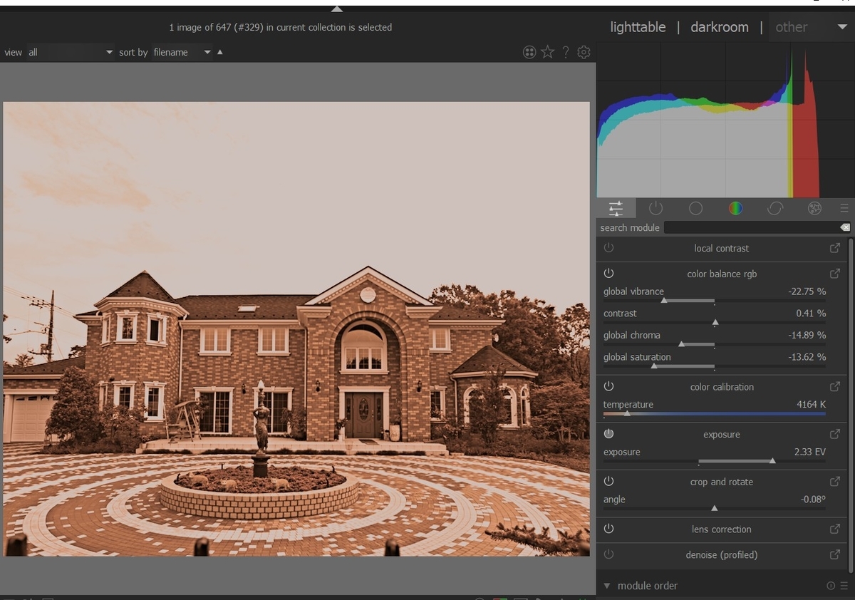855x600 pixels.
Task: Click the '-22.75 %' vibrance value
Action: point(807,291)
